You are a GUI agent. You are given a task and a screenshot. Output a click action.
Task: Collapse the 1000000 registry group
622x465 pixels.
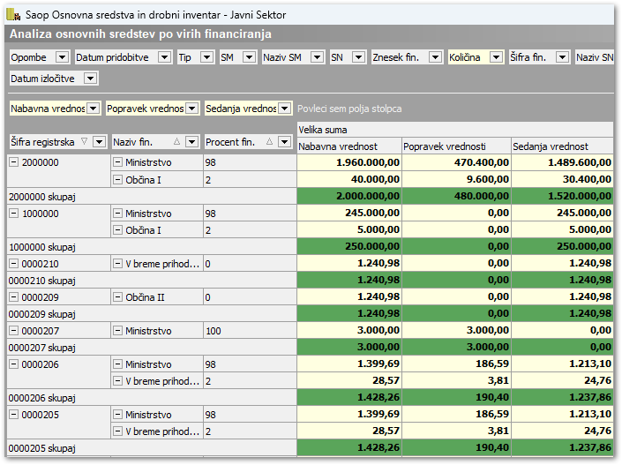(13, 214)
